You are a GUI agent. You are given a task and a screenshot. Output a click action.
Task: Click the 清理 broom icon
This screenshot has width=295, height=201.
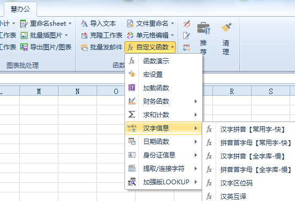pos(226,28)
